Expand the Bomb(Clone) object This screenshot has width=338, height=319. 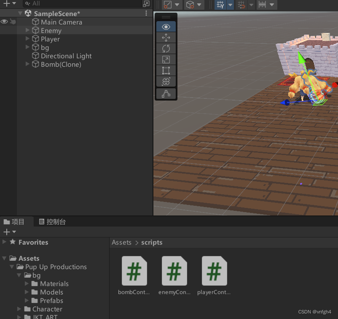pos(27,64)
